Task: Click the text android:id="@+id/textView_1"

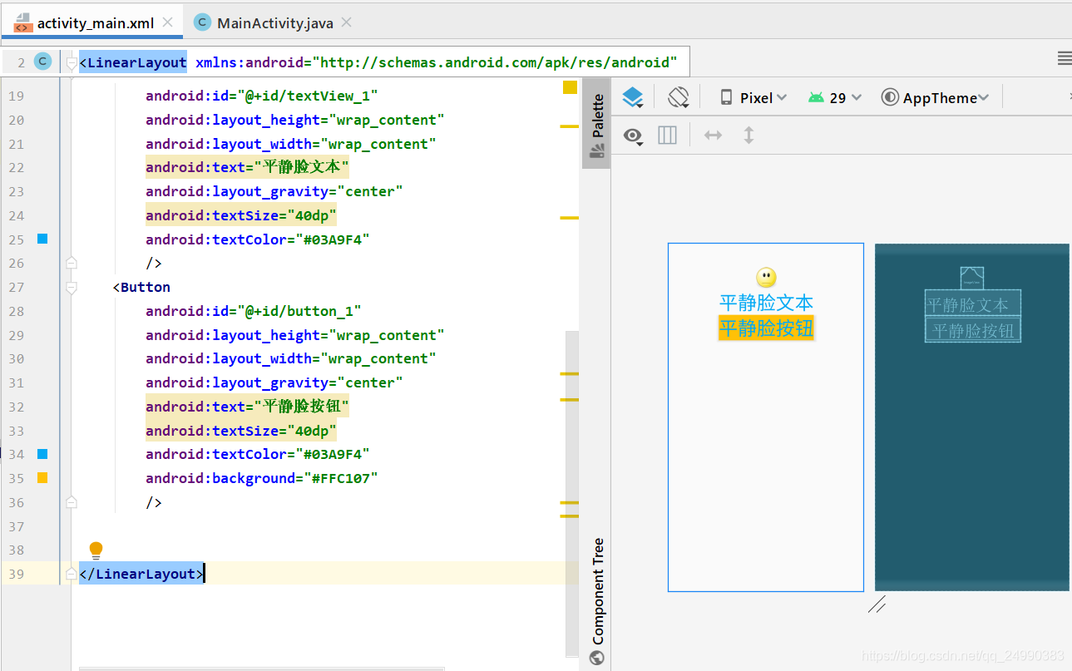Action: (262, 96)
